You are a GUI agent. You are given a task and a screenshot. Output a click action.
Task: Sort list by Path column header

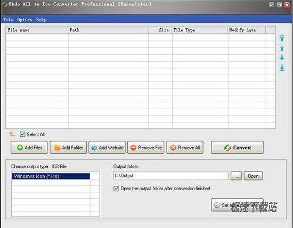[108, 30]
